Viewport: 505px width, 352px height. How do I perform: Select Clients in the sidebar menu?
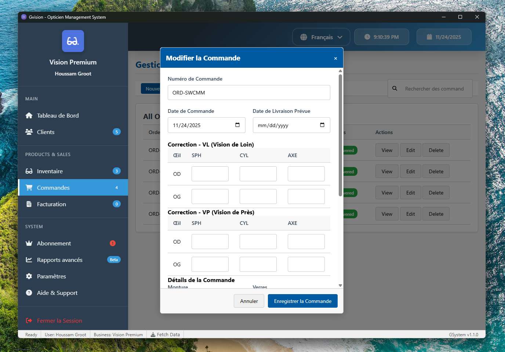[x=46, y=132]
